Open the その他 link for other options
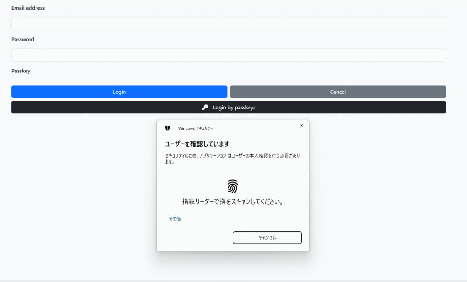 [x=175, y=219]
